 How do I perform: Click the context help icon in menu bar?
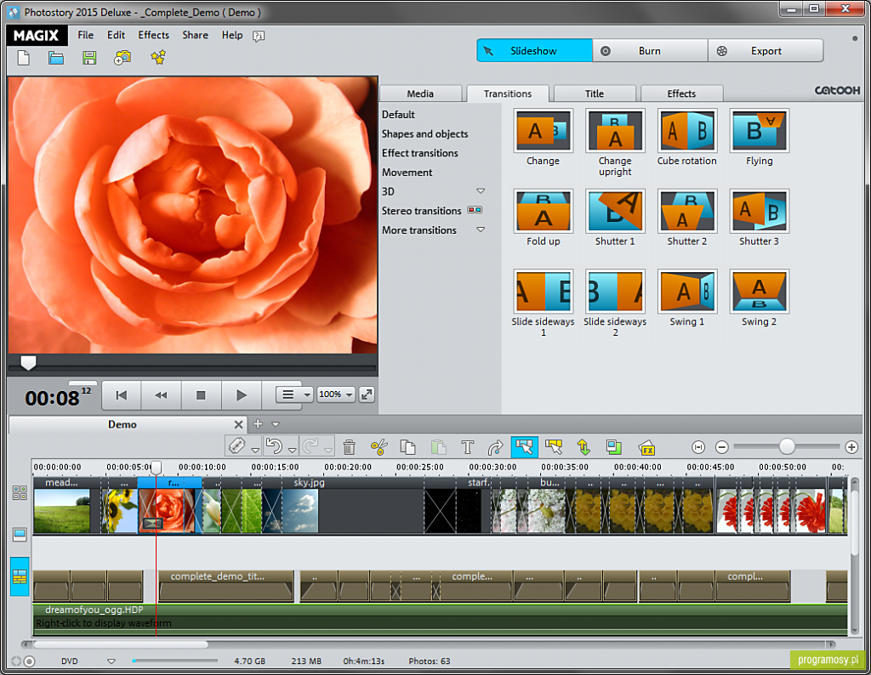pyautogui.click(x=259, y=36)
